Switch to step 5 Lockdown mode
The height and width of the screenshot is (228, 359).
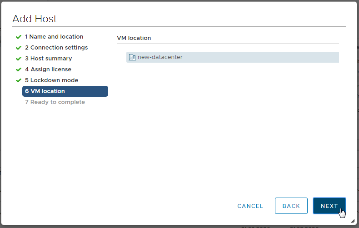point(51,80)
